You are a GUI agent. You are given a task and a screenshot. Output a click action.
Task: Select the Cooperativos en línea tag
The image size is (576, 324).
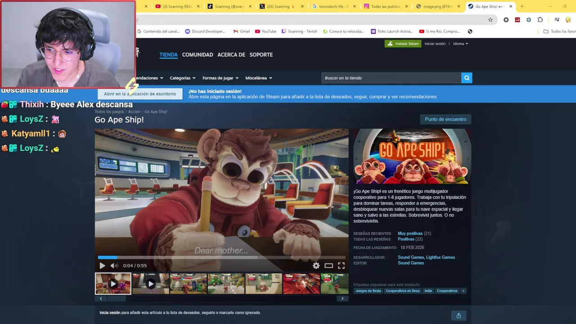point(403,291)
